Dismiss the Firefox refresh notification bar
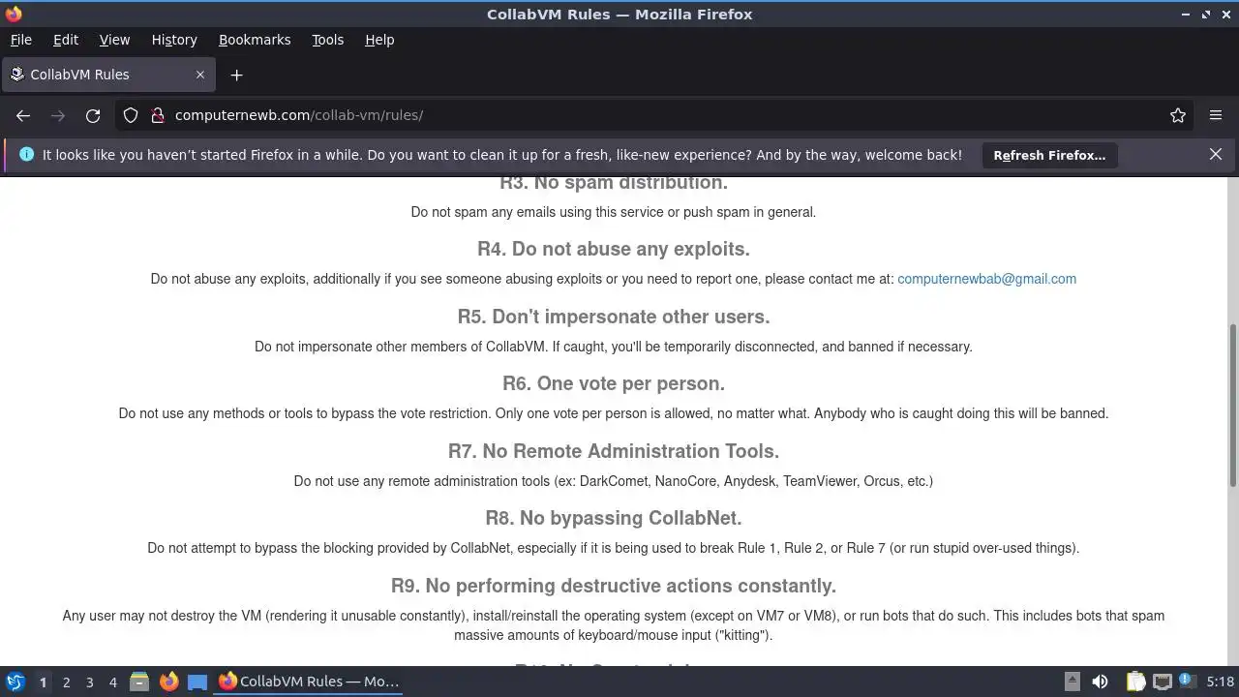This screenshot has width=1239, height=697. pyautogui.click(x=1216, y=155)
